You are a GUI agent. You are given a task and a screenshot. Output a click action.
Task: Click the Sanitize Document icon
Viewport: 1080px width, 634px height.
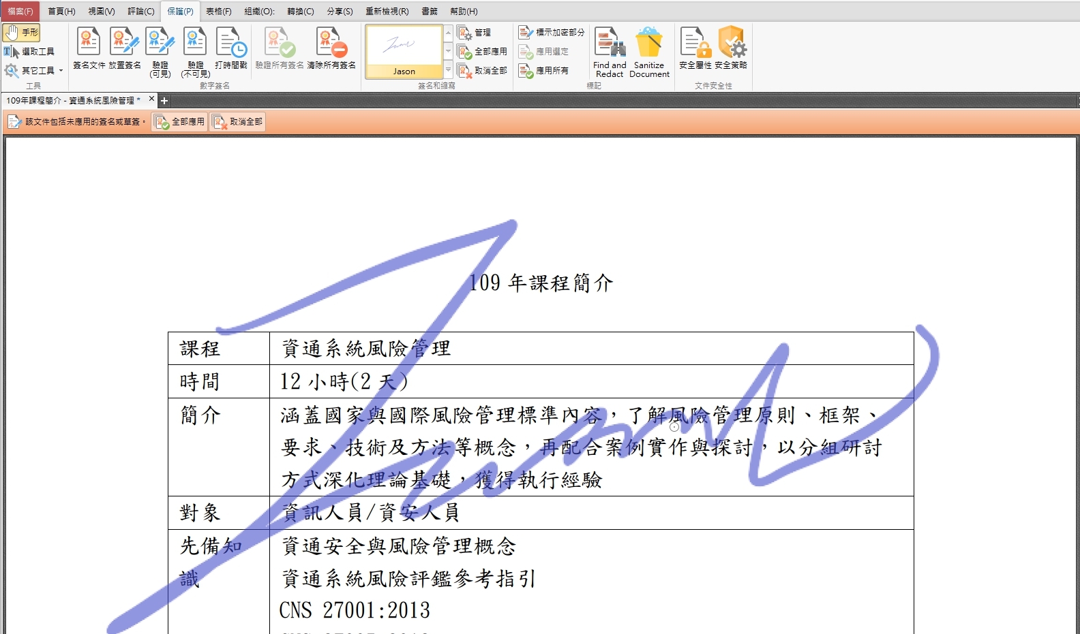point(649,52)
